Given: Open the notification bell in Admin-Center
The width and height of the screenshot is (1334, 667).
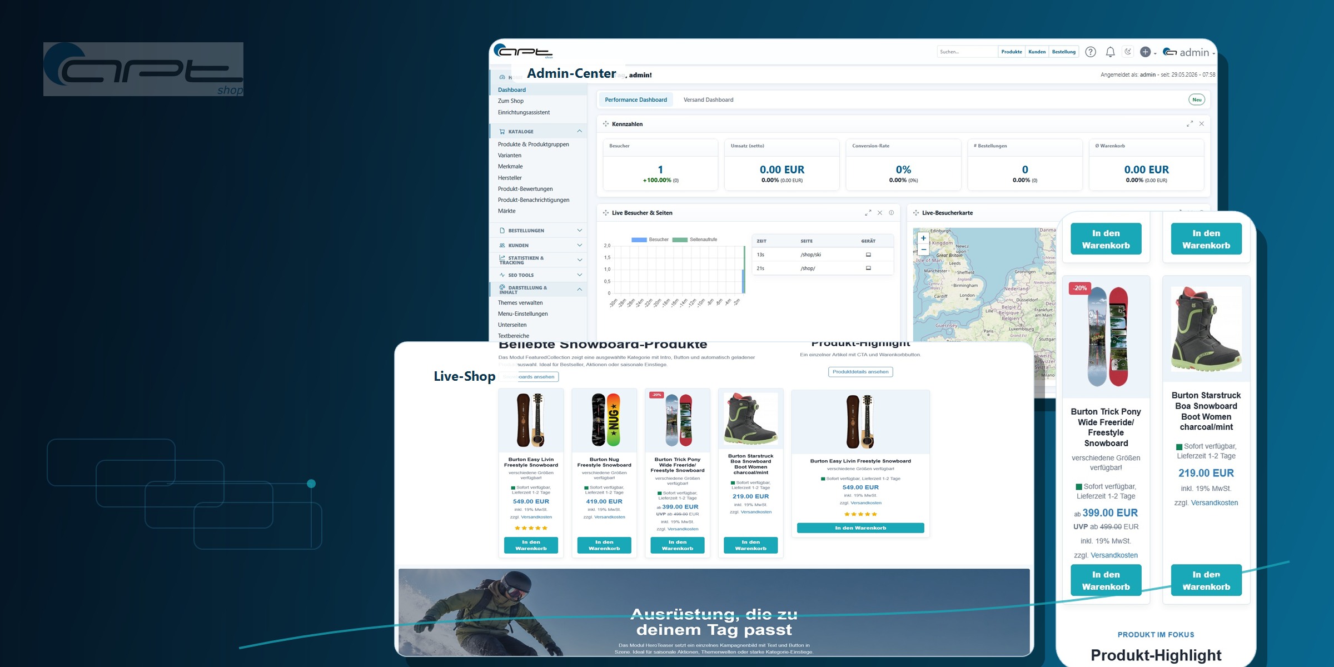Looking at the screenshot, I should pyautogui.click(x=1110, y=52).
